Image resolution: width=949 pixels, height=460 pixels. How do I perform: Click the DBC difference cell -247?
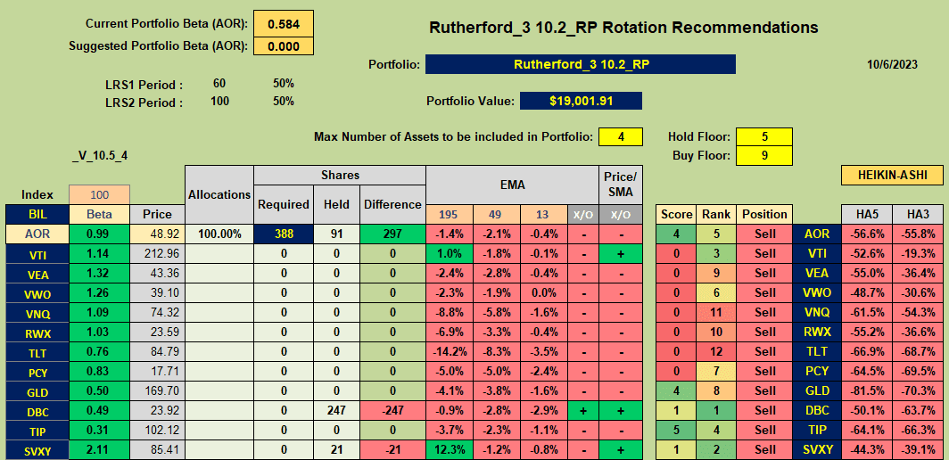(x=392, y=410)
